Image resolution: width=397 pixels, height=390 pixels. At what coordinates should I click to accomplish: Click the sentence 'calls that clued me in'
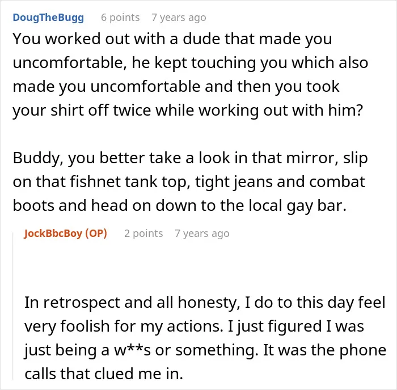click(104, 374)
